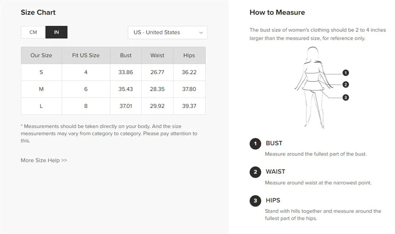Click the number 2 WAIST badge
This screenshot has height=234, width=395.
click(255, 172)
